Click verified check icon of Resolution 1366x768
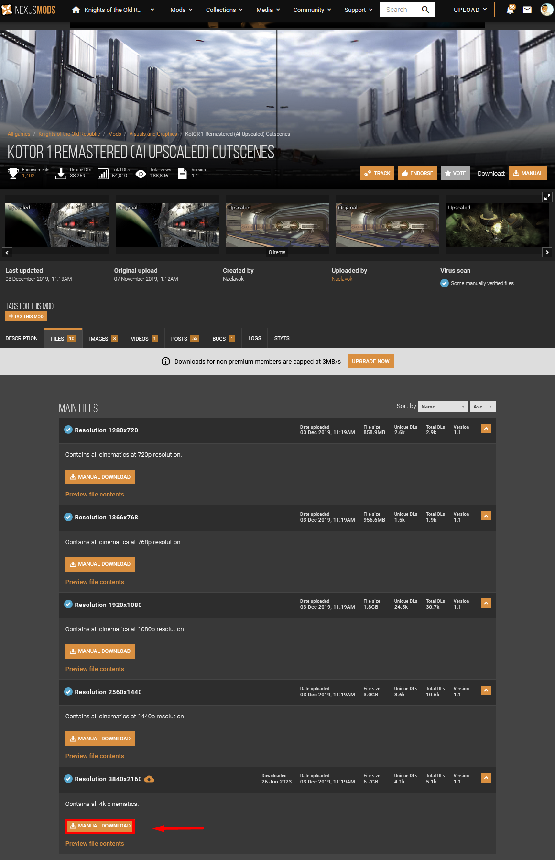Screen dimensions: 555x860 pyautogui.click(x=68, y=517)
